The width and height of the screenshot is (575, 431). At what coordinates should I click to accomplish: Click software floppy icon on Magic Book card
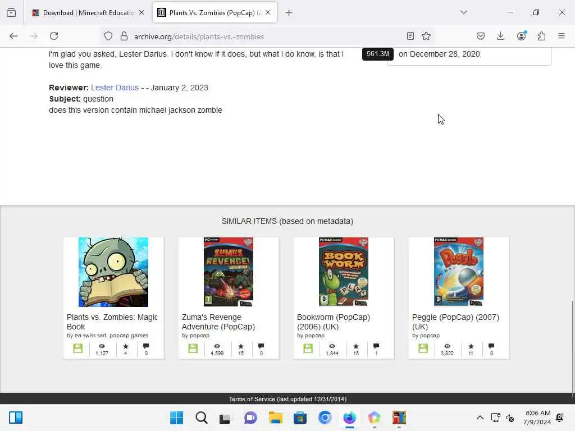point(77,348)
